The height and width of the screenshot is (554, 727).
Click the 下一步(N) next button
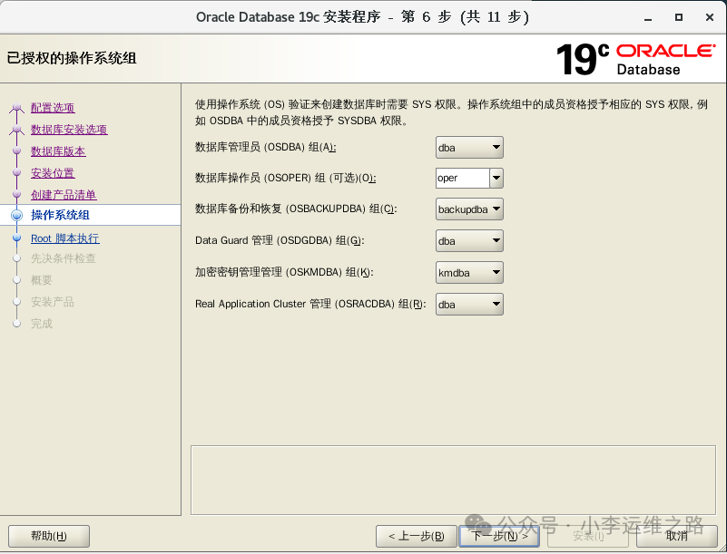point(499,536)
